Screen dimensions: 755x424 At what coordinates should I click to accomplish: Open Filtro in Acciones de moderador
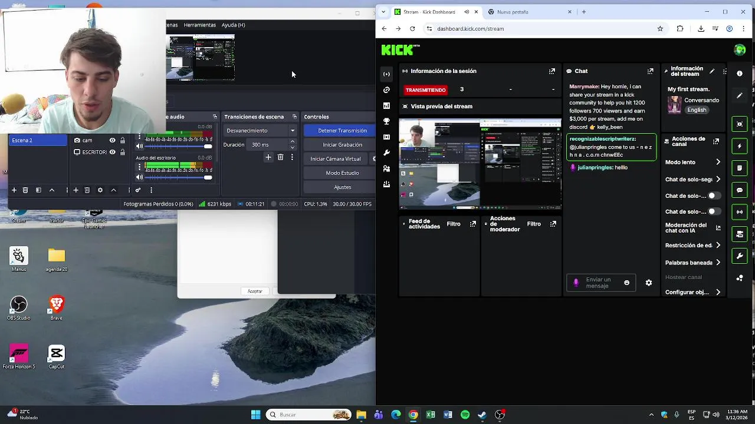534,224
